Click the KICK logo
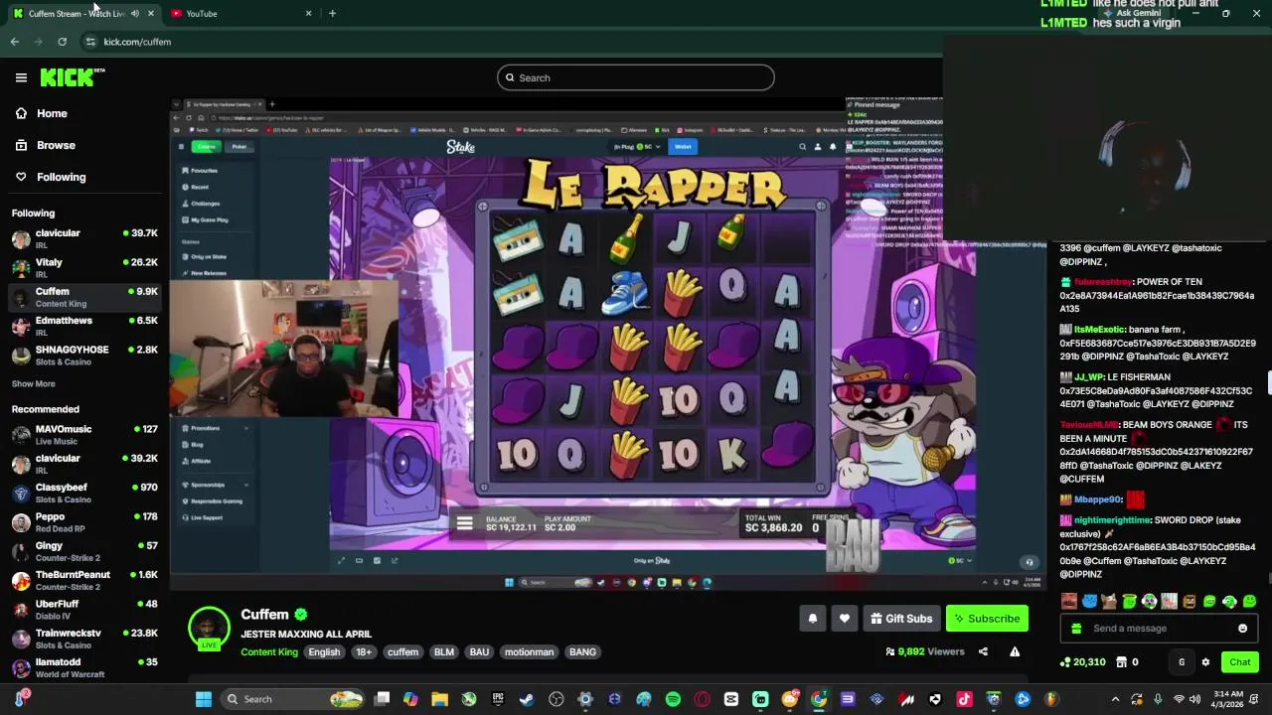This screenshot has width=1272, height=715. (72, 77)
